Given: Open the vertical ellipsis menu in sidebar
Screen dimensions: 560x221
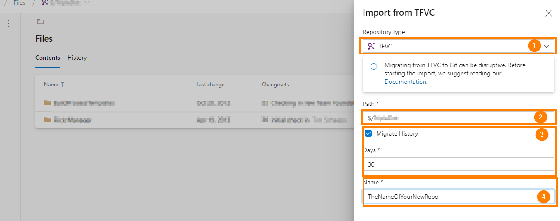Looking at the screenshot, I should click(8, 24).
